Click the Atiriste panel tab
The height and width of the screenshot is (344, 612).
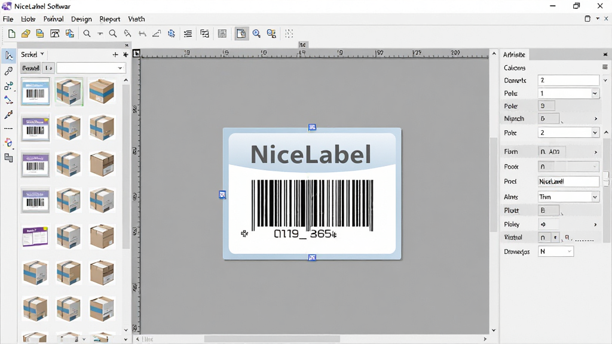click(514, 54)
